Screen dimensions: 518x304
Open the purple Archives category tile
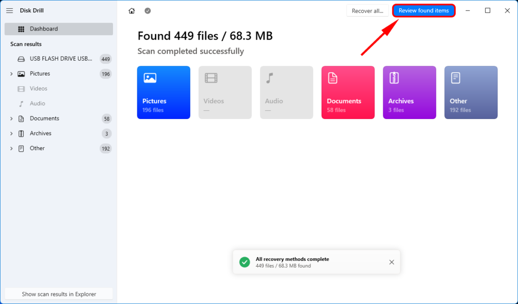409,92
